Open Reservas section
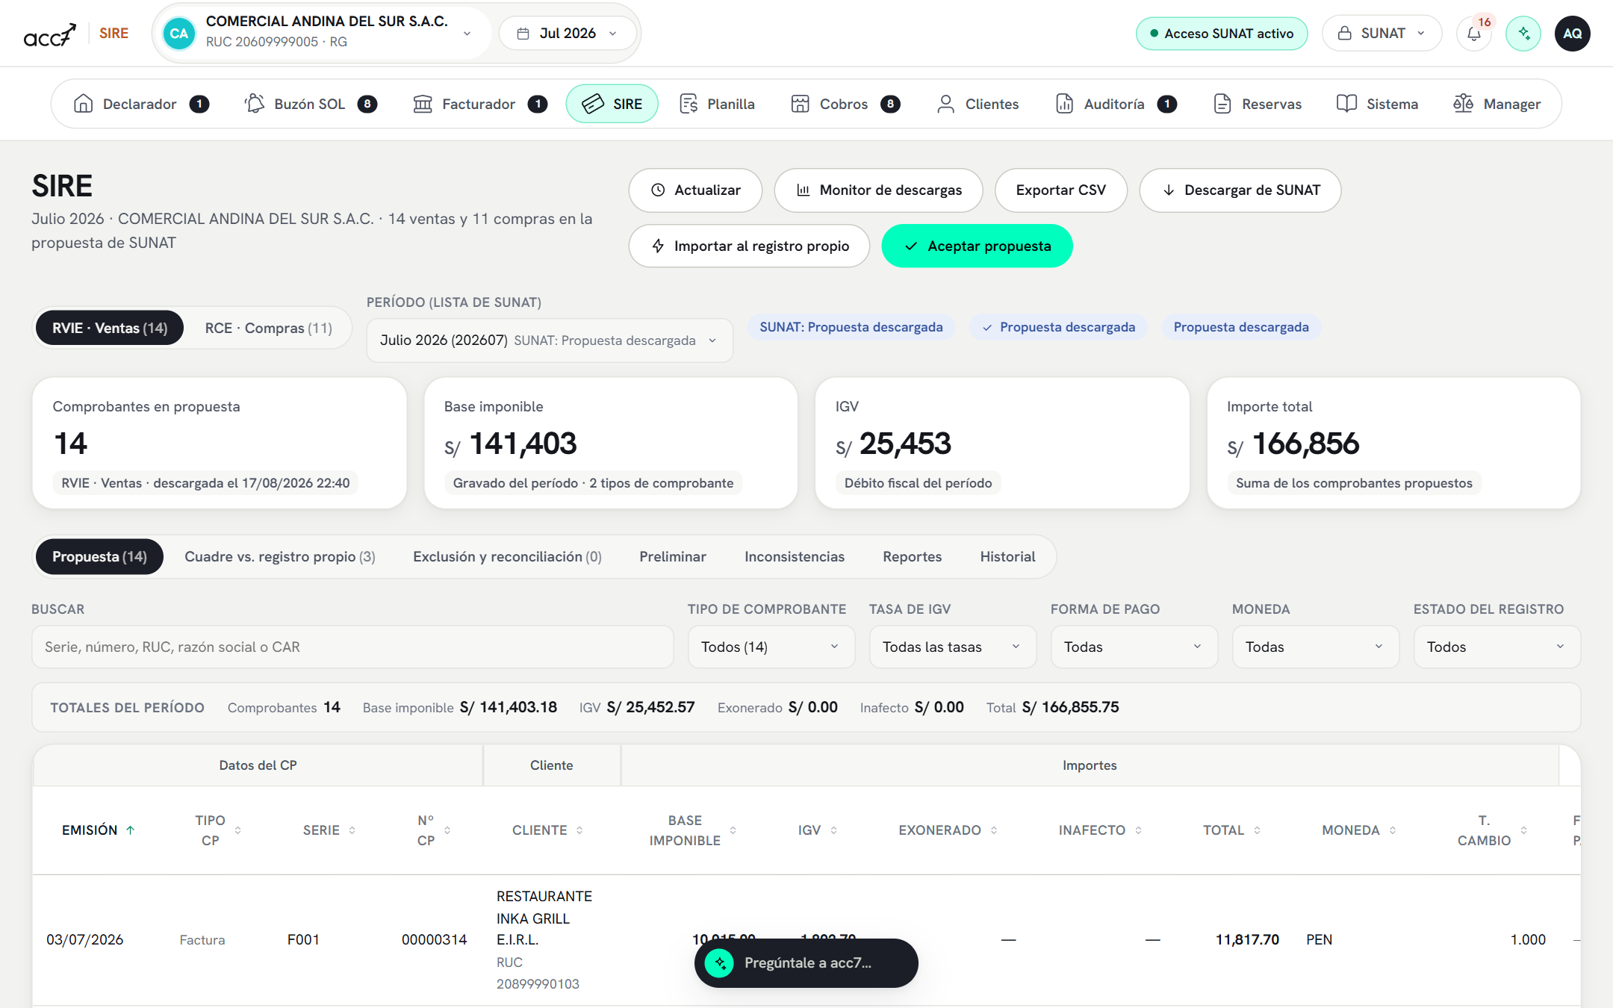 (x=1258, y=104)
